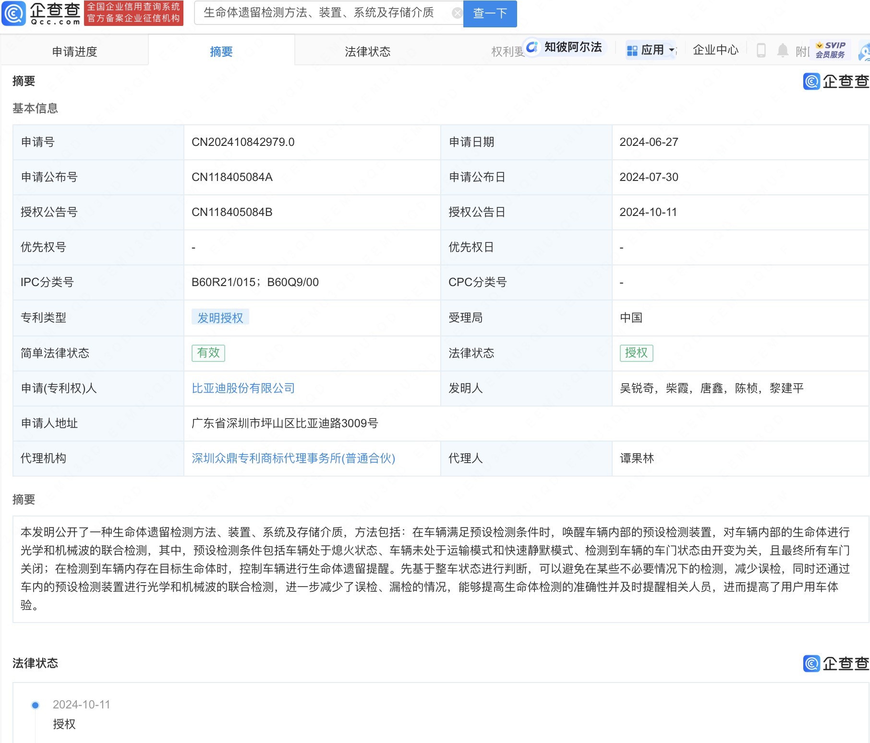This screenshot has width=870, height=743.
Task: Open the 申请进度 tab
Action: click(x=75, y=51)
